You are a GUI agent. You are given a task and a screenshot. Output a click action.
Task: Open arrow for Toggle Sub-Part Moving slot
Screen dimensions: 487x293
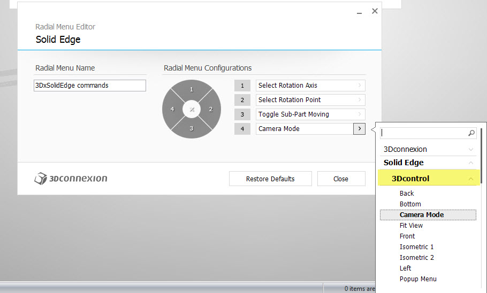[x=359, y=114]
